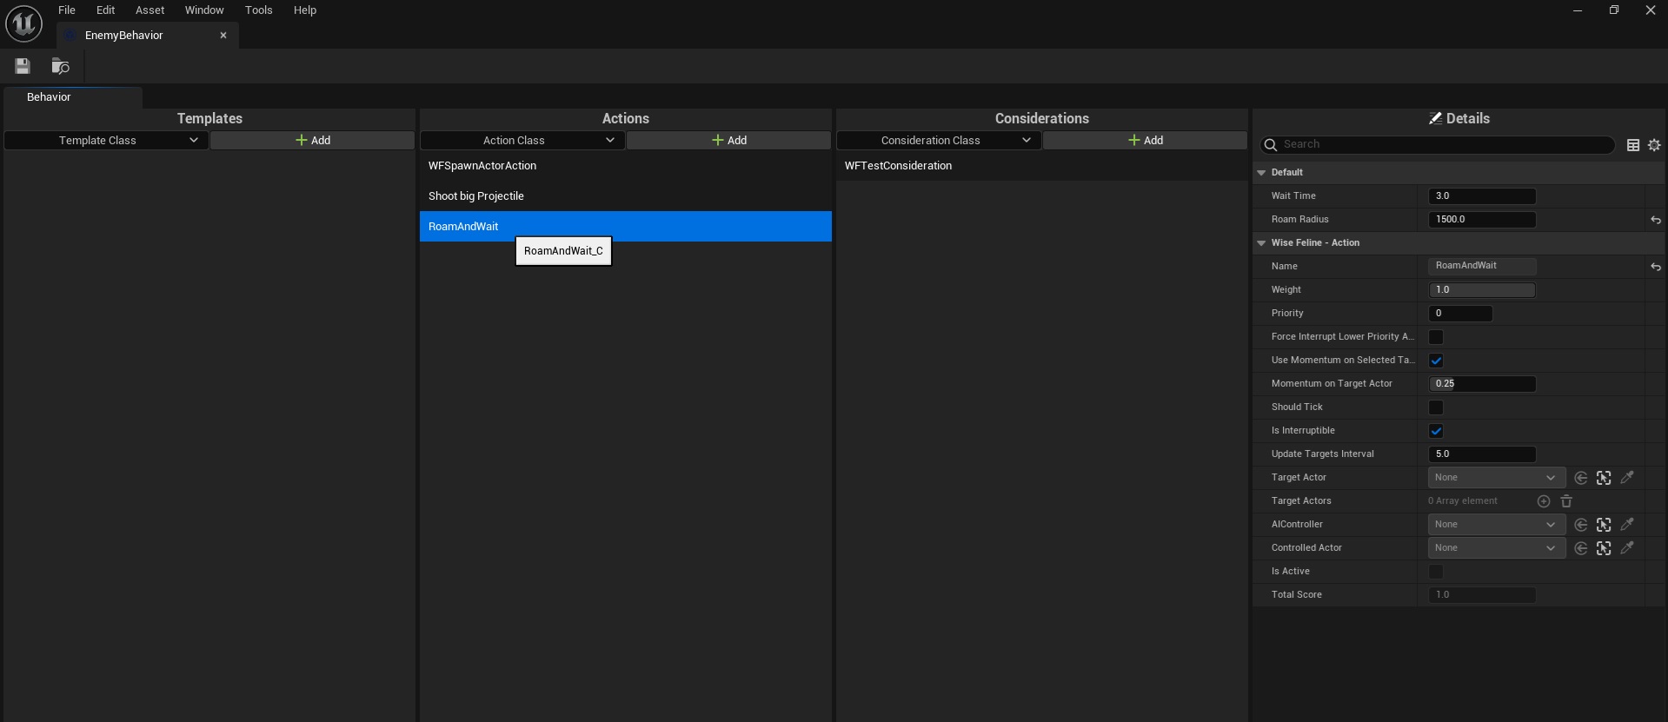Viewport: 1668px width, 722px height.
Task: Close the EnemyBehavior tab
Action: 223,36
